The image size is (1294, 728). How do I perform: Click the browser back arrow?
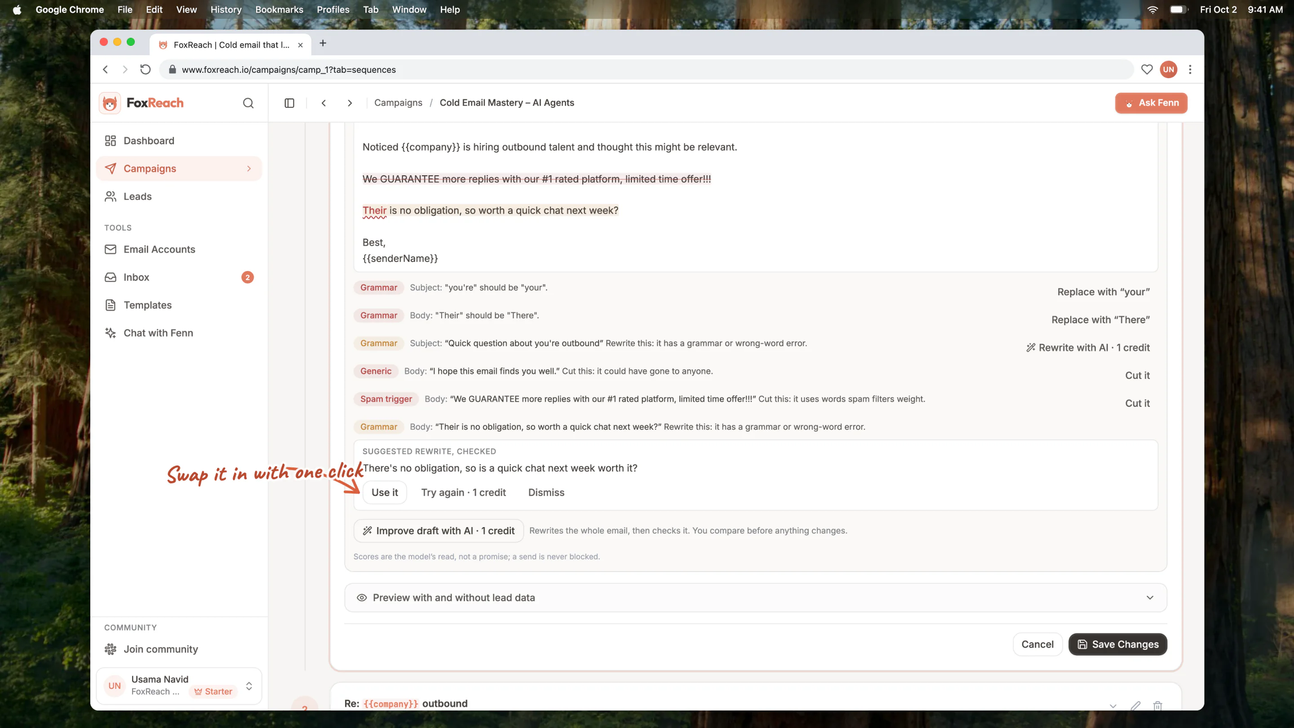(106, 69)
